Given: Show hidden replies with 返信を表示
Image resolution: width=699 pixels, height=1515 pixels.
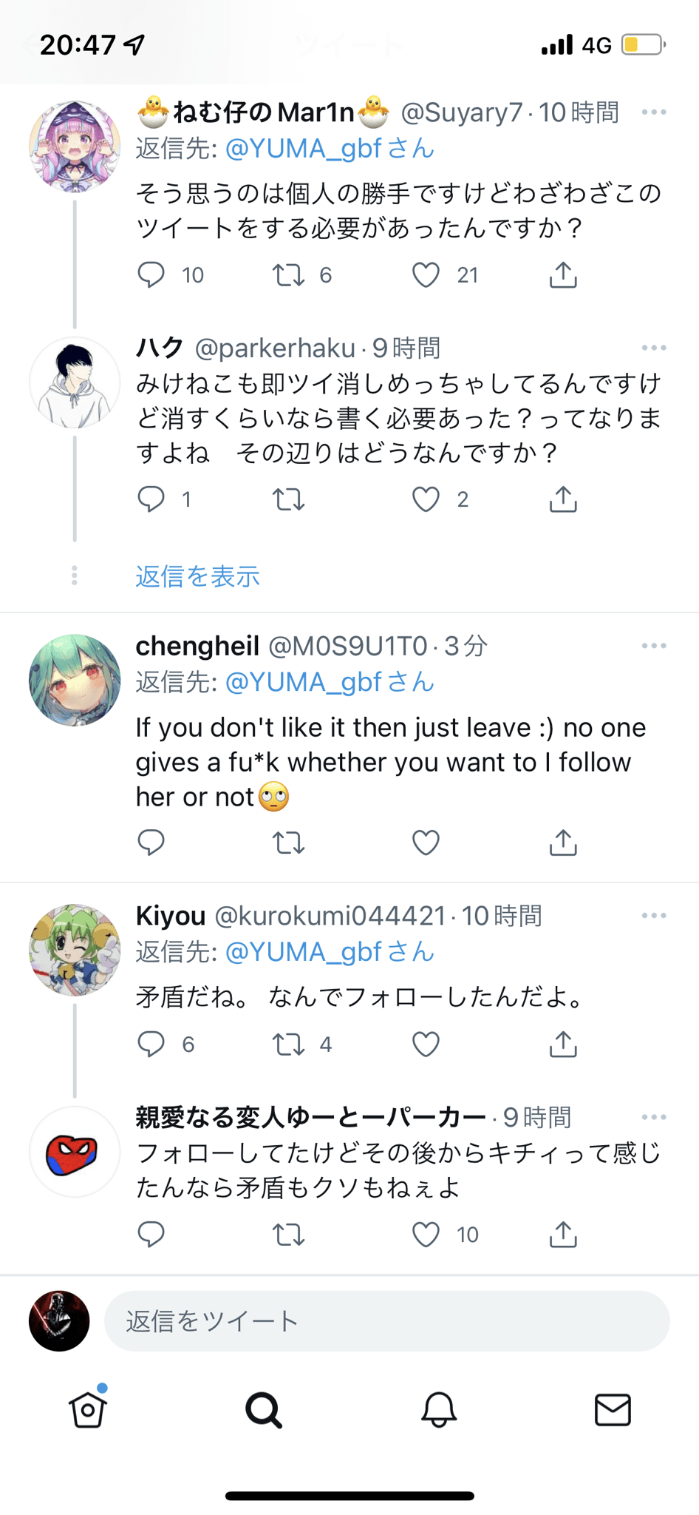Looking at the screenshot, I should [198, 576].
